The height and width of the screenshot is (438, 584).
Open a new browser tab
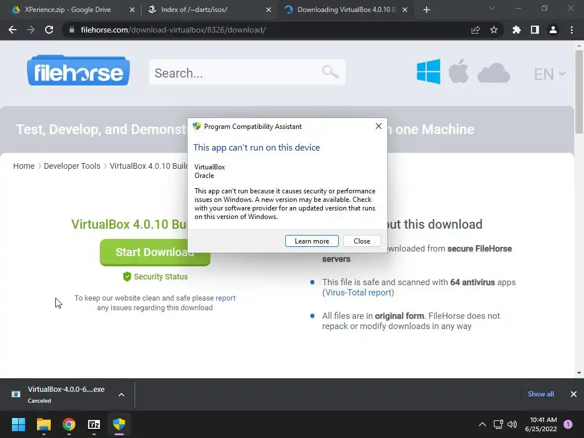pyautogui.click(x=427, y=10)
